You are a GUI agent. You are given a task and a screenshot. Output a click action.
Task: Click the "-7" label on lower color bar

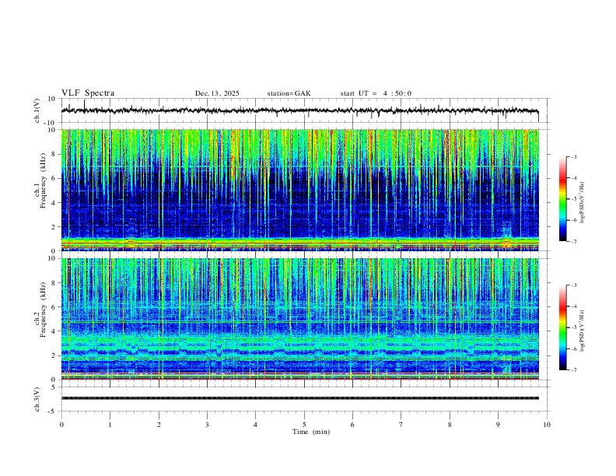pyautogui.click(x=574, y=370)
